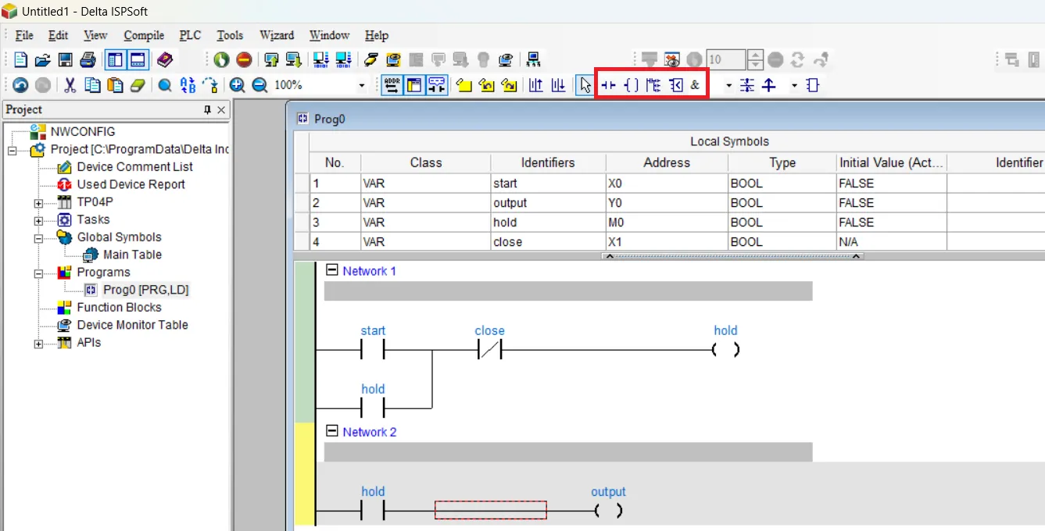The width and height of the screenshot is (1045, 531).
Task: Cut selection with the scissors icon
Action: (70, 85)
